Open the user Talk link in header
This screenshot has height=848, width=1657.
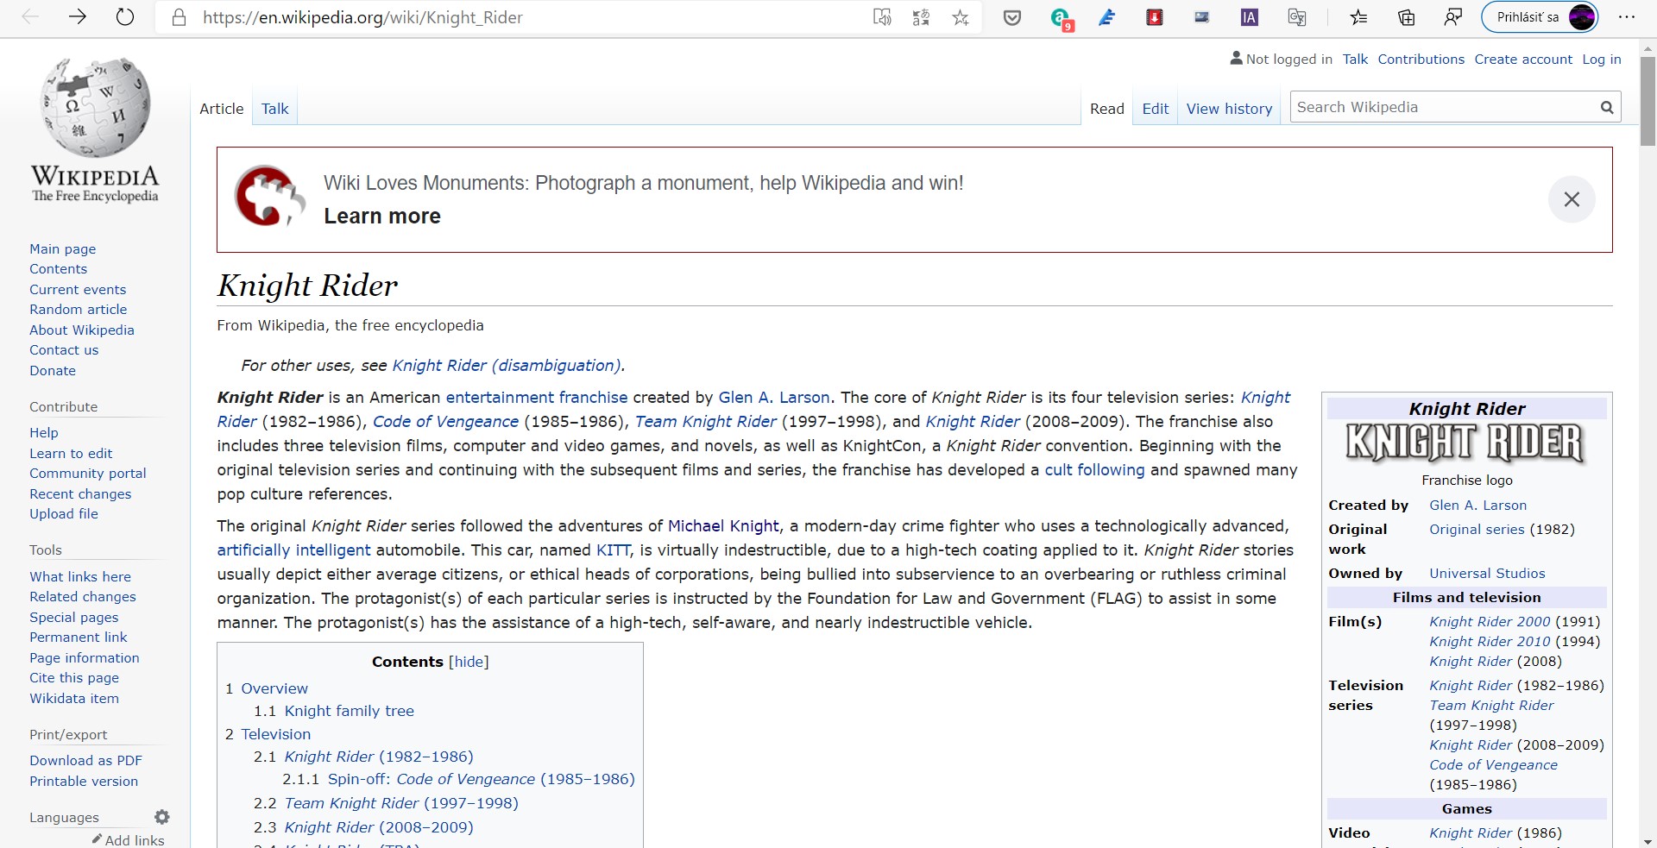(x=1355, y=59)
